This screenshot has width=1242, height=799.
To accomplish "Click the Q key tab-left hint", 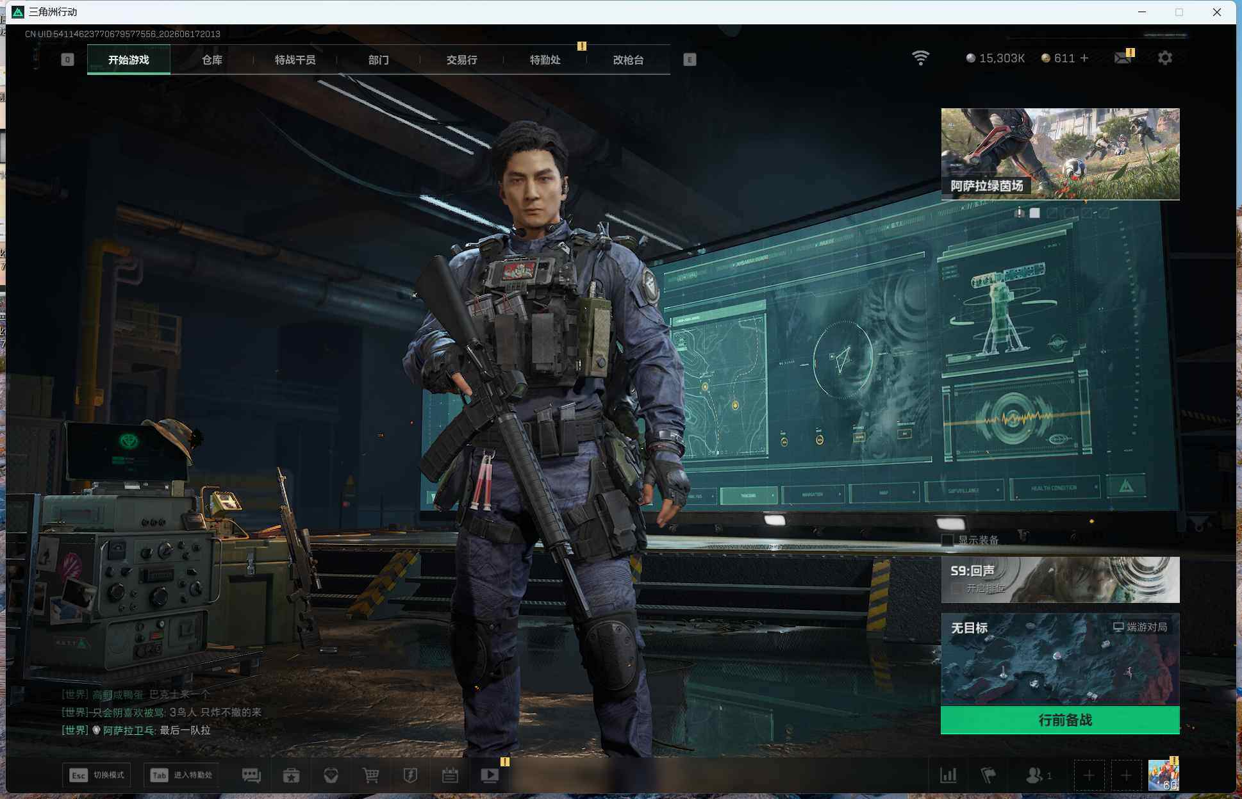I will point(67,60).
